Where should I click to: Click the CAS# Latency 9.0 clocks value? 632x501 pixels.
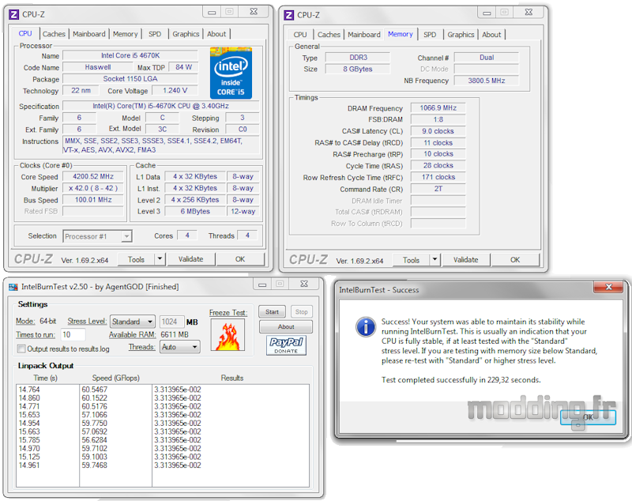(438, 131)
